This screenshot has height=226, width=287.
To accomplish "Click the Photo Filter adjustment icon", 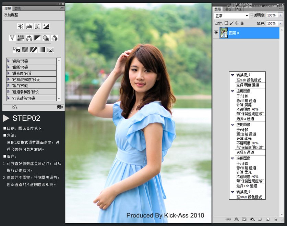I will click(46, 38).
